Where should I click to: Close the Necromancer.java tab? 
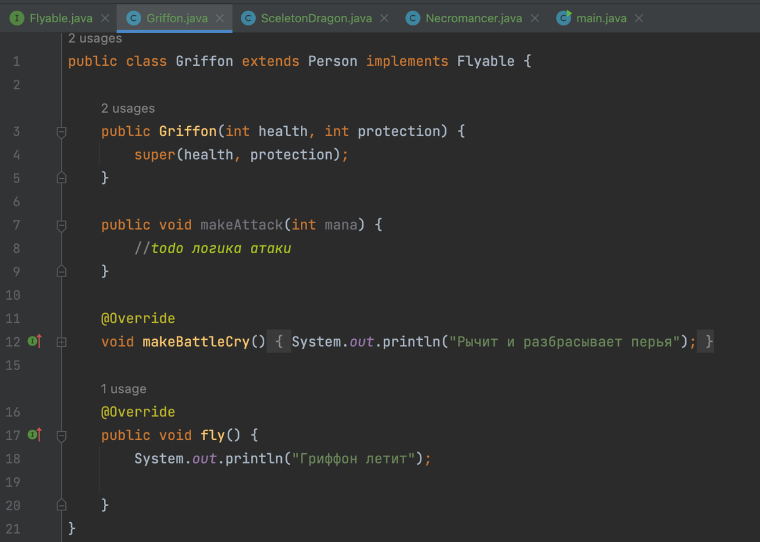tap(535, 18)
